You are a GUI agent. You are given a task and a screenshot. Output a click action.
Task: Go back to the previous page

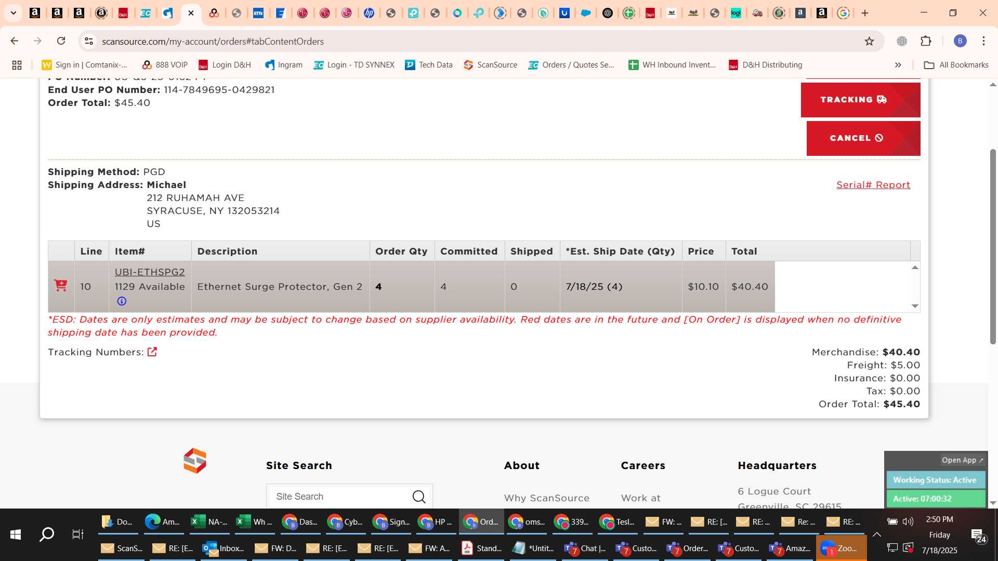(15, 41)
